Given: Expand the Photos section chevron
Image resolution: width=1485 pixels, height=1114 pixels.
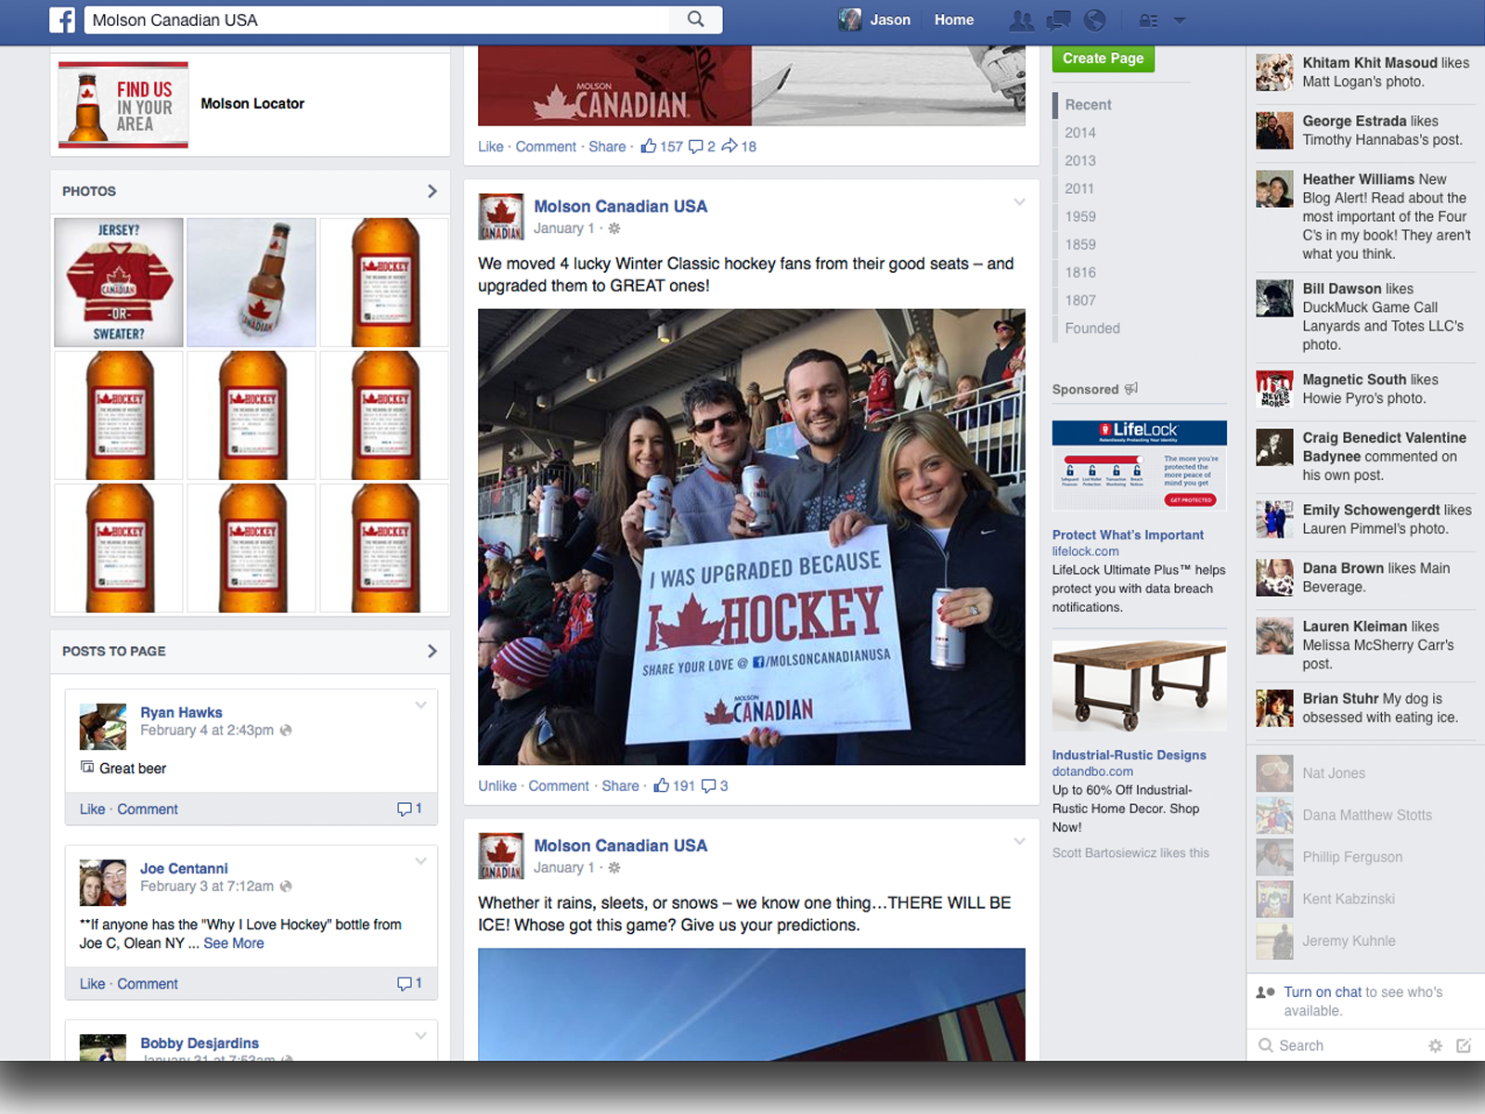Looking at the screenshot, I should [432, 191].
